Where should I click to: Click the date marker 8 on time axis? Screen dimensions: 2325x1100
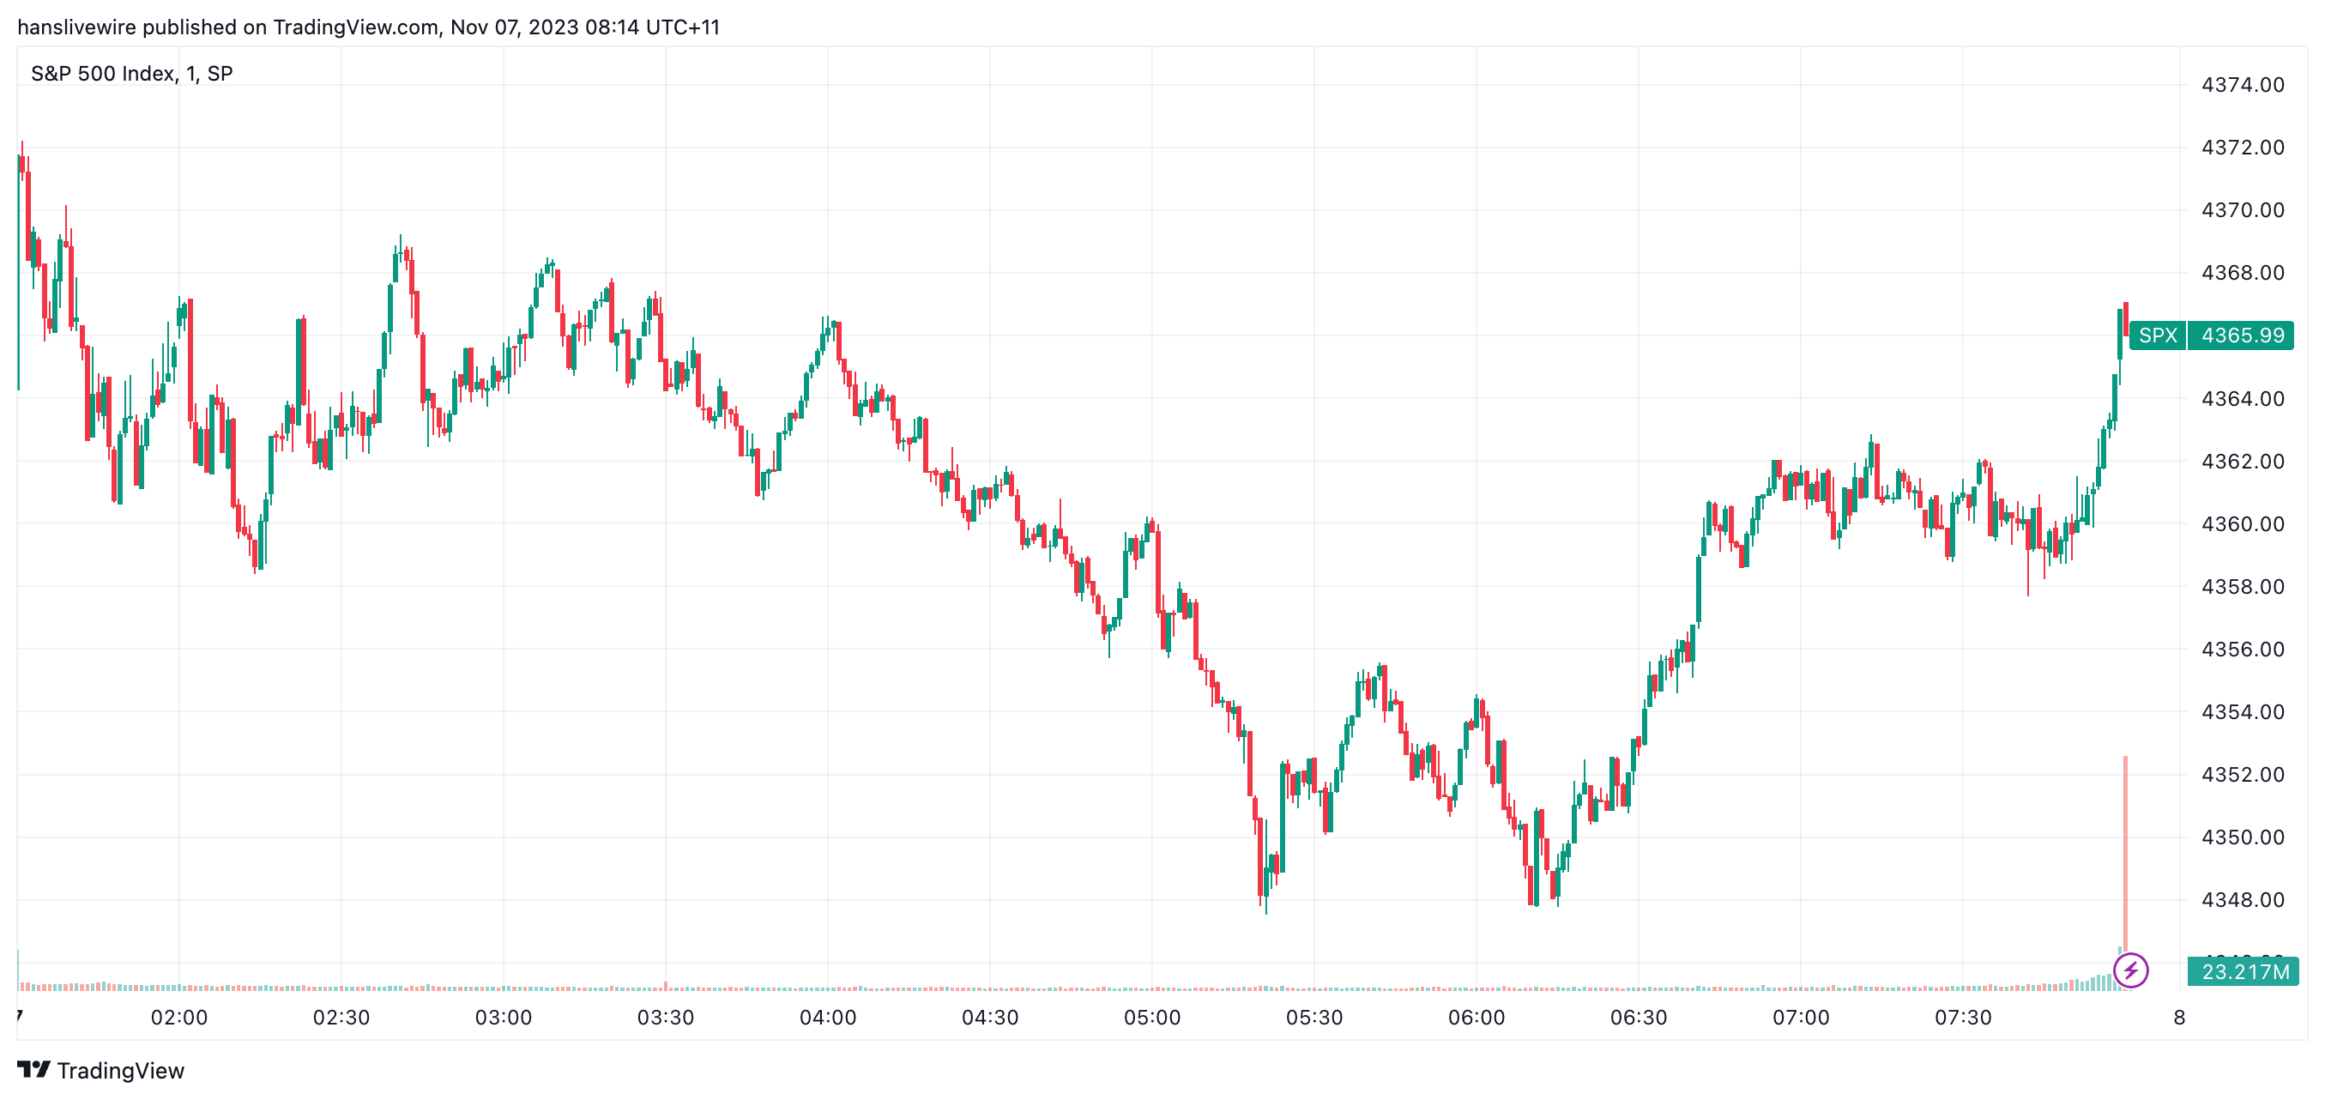2179,1018
